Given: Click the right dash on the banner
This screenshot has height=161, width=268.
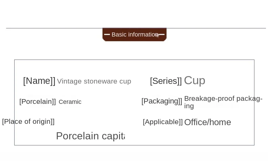Looking at the screenshot, I should 161,34.
